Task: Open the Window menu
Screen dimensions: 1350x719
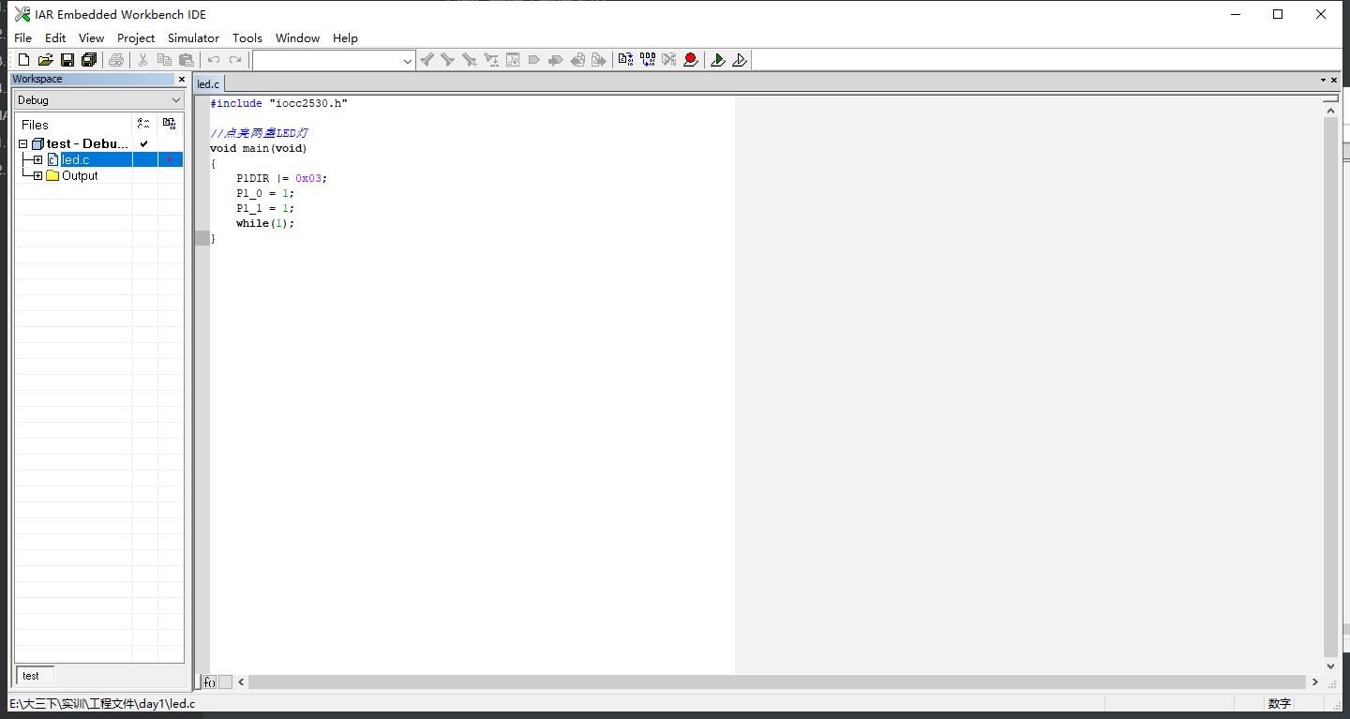Action: click(x=297, y=38)
